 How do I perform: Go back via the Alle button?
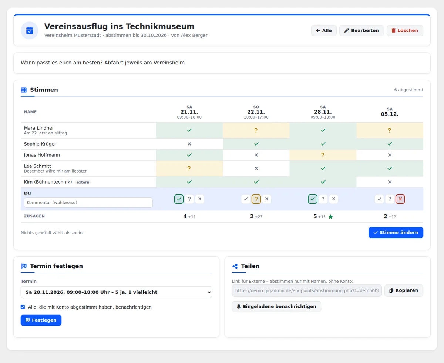(324, 30)
